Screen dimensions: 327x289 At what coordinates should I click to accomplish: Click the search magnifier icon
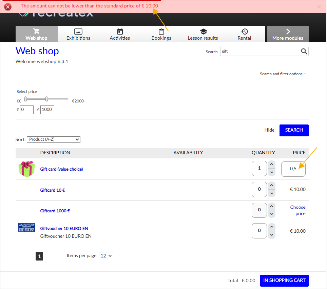[x=304, y=51]
